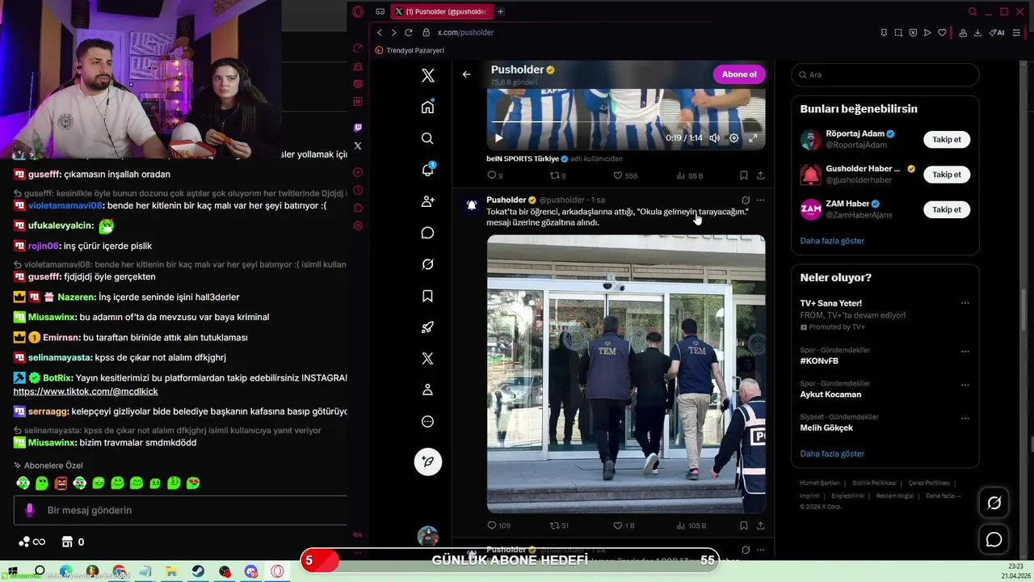Open Grok icon in X sidebar
The width and height of the screenshot is (1034, 582).
click(x=427, y=264)
